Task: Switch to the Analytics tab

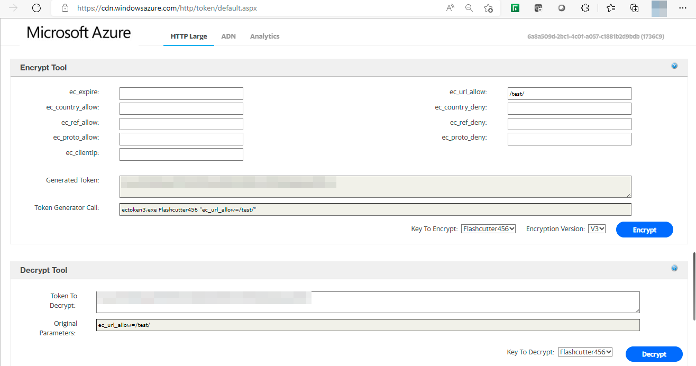Action: point(264,36)
